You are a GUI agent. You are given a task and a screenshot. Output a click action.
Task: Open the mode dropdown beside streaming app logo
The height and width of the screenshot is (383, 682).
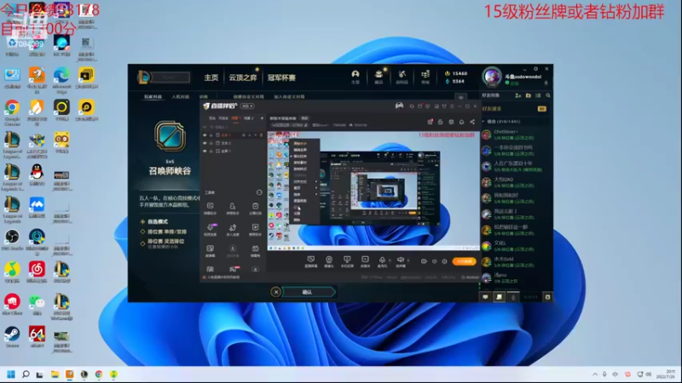[247, 106]
